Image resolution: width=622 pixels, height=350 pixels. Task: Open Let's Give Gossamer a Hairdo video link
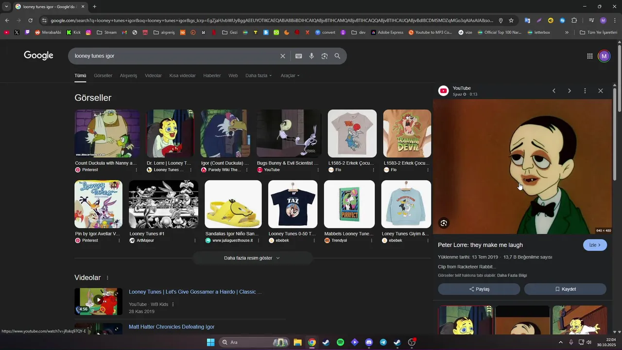pos(195,292)
